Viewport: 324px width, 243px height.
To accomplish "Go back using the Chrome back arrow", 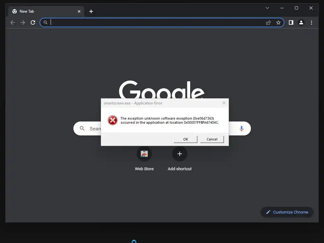I will [x=13, y=22].
